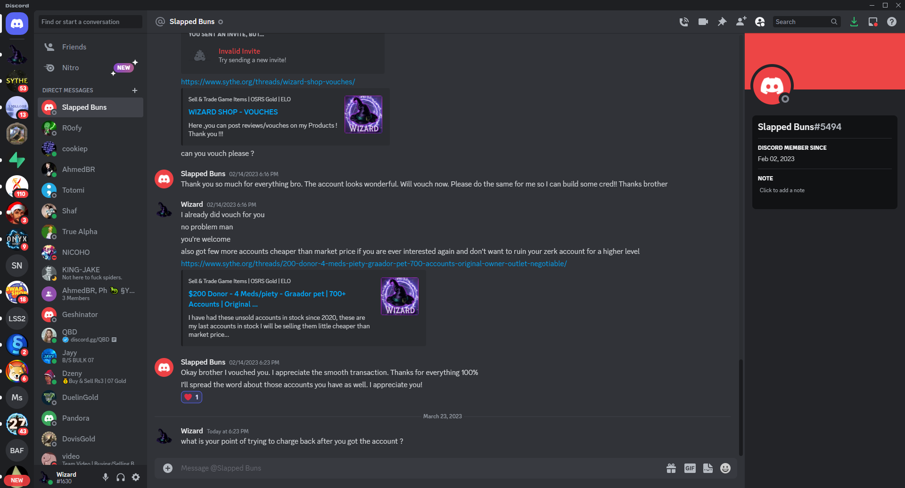
Task: Open the wizard-shop-vouches Sythe link
Action: click(x=268, y=82)
